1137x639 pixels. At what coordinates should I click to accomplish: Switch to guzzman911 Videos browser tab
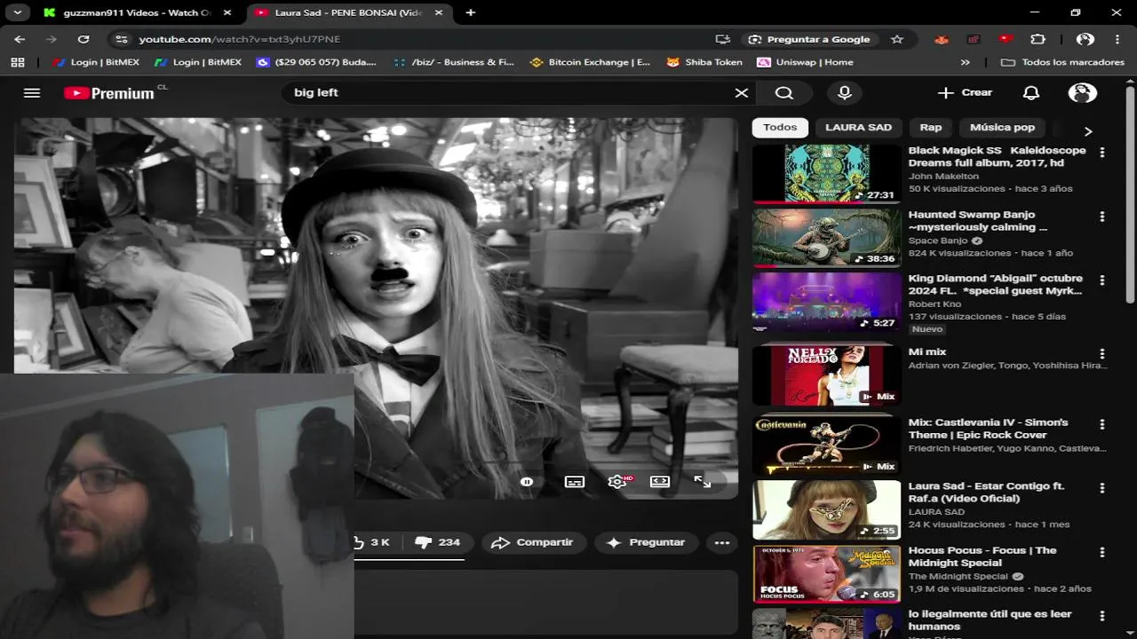coord(138,12)
